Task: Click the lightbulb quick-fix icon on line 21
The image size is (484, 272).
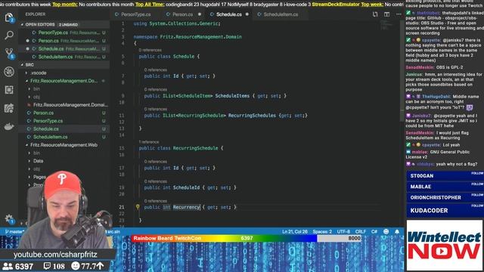Action: (x=138, y=207)
